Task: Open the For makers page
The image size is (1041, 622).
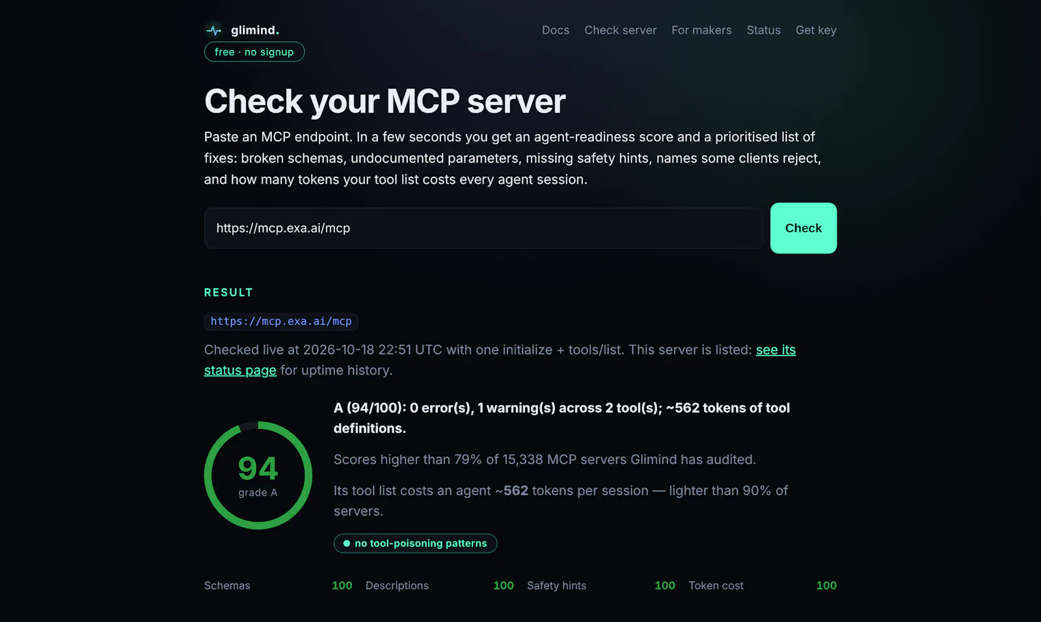Action: click(x=701, y=30)
